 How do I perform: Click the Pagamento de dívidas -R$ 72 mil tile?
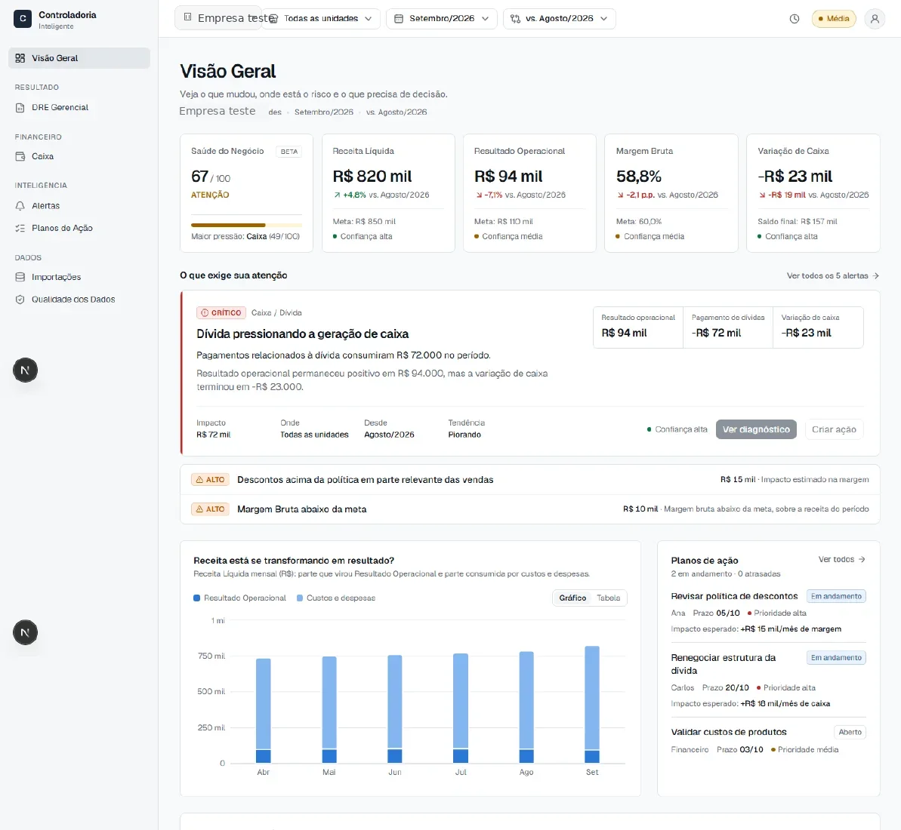click(727, 327)
